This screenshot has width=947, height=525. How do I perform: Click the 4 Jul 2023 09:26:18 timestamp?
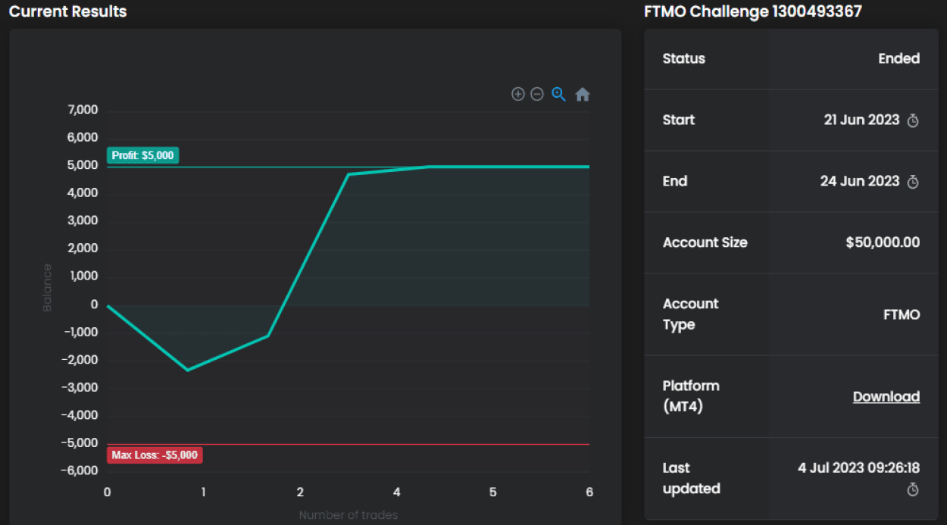(858, 468)
